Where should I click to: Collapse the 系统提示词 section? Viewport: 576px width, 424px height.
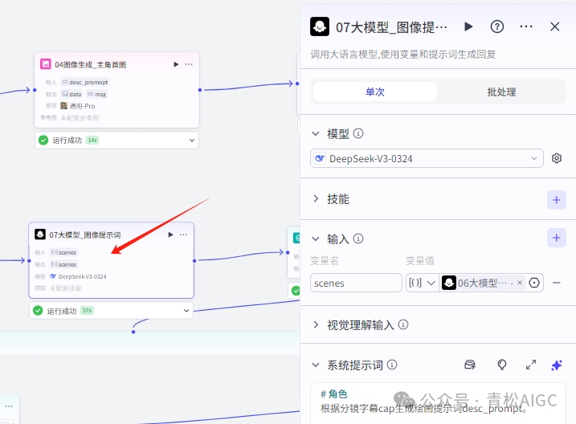pos(316,365)
